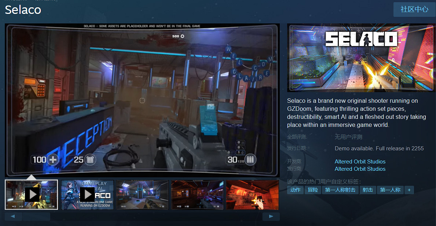
Task: Play the Gameplay Reveal trailer thumbnail
Action: click(87, 195)
